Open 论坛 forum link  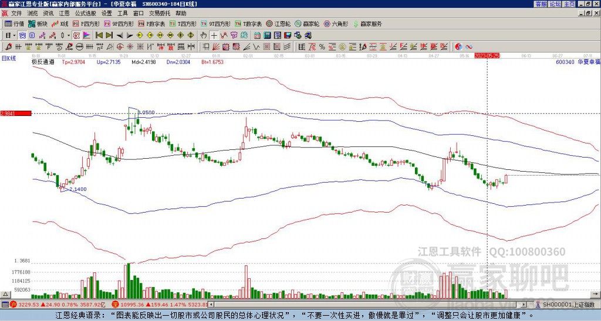(x=555, y=4)
